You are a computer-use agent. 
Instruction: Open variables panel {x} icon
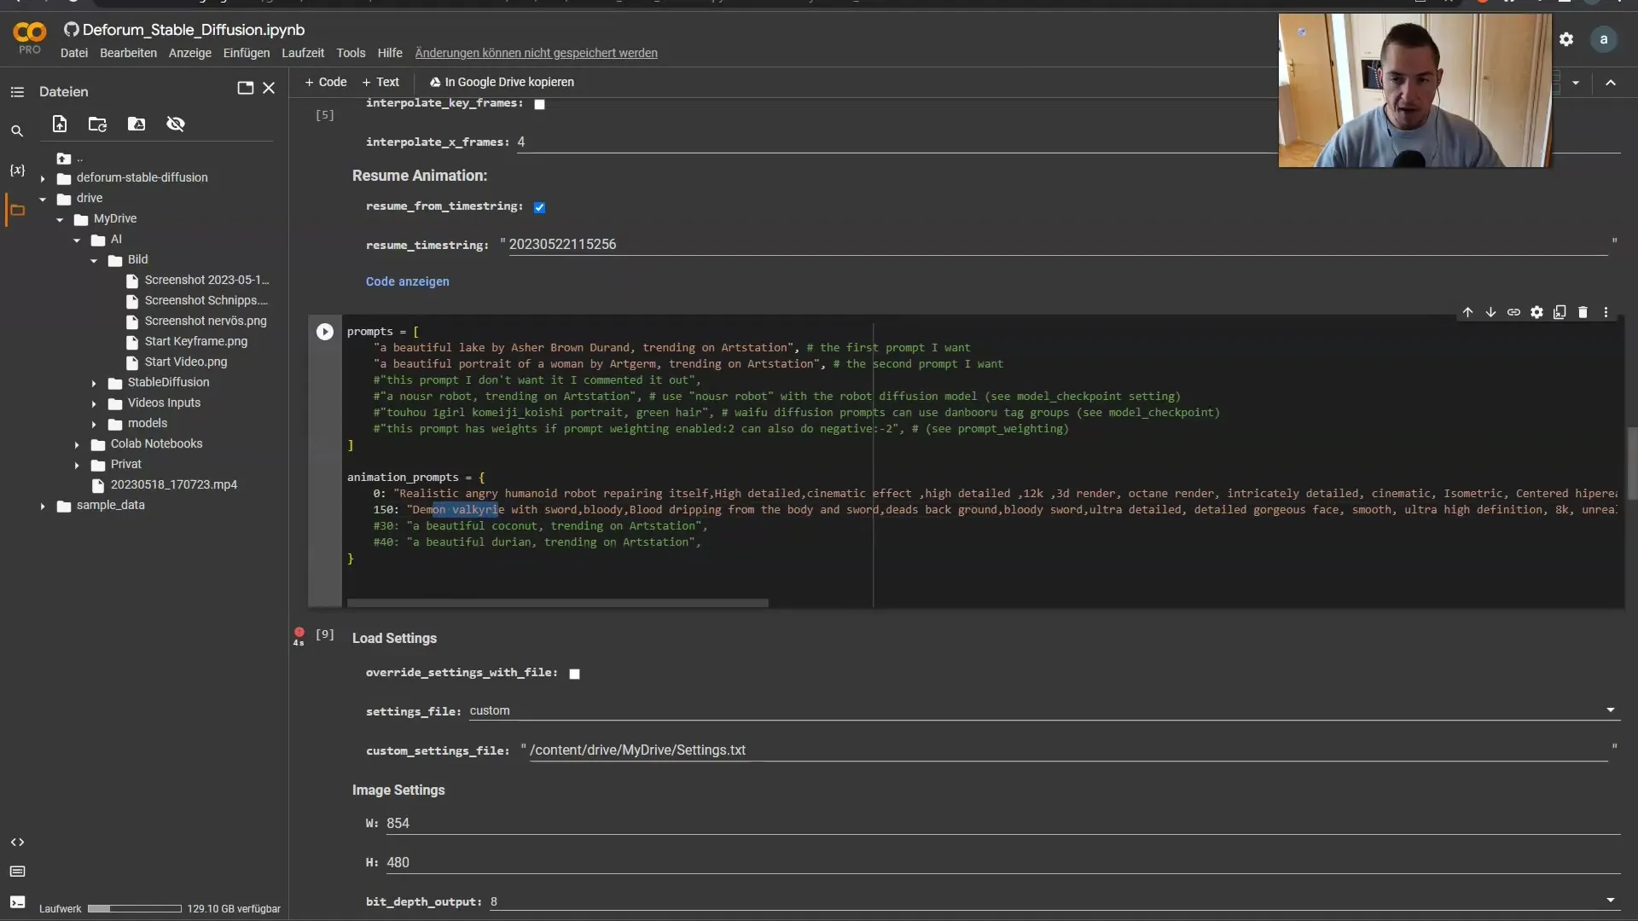[x=17, y=170]
